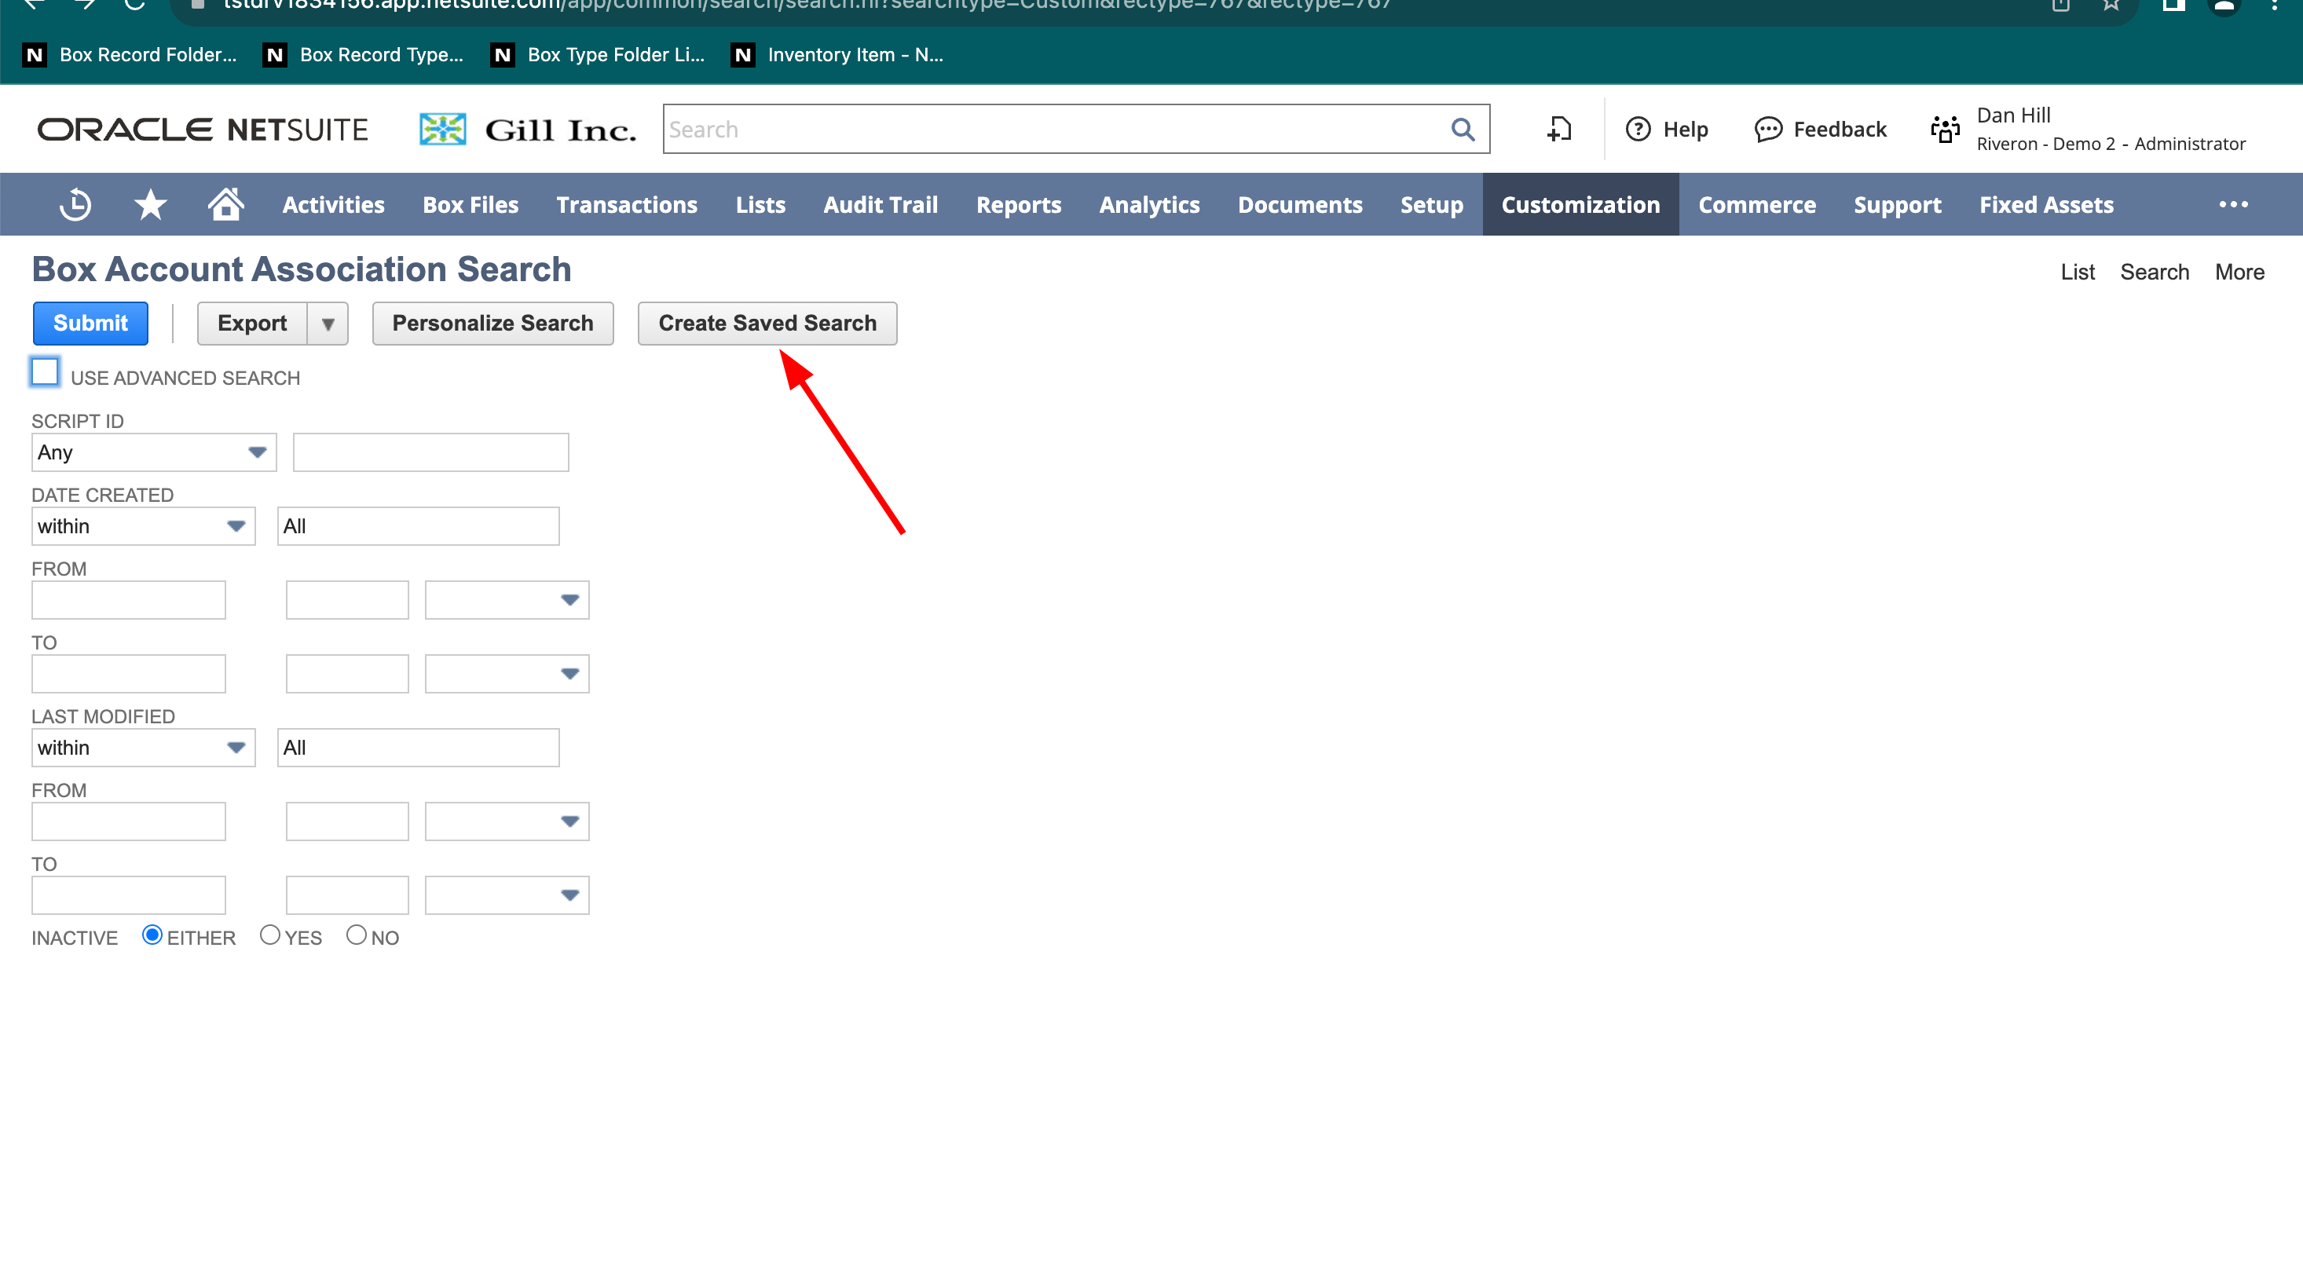Expand the Export button dropdown arrow

click(328, 324)
